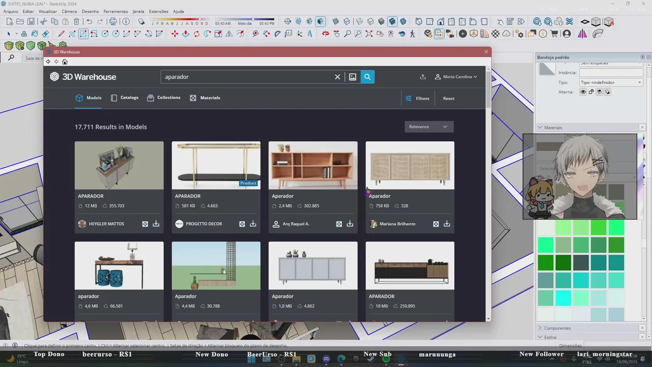The image size is (652, 367).
Task: Download the HEYGLER MATTOS aparador model
Action: pyautogui.click(x=156, y=224)
